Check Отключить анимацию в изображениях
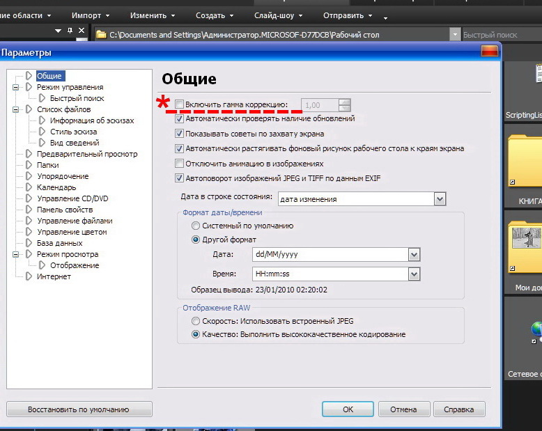 [x=180, y=164]
